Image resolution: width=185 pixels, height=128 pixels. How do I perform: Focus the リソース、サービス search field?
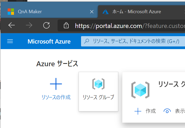pos(133,41)
